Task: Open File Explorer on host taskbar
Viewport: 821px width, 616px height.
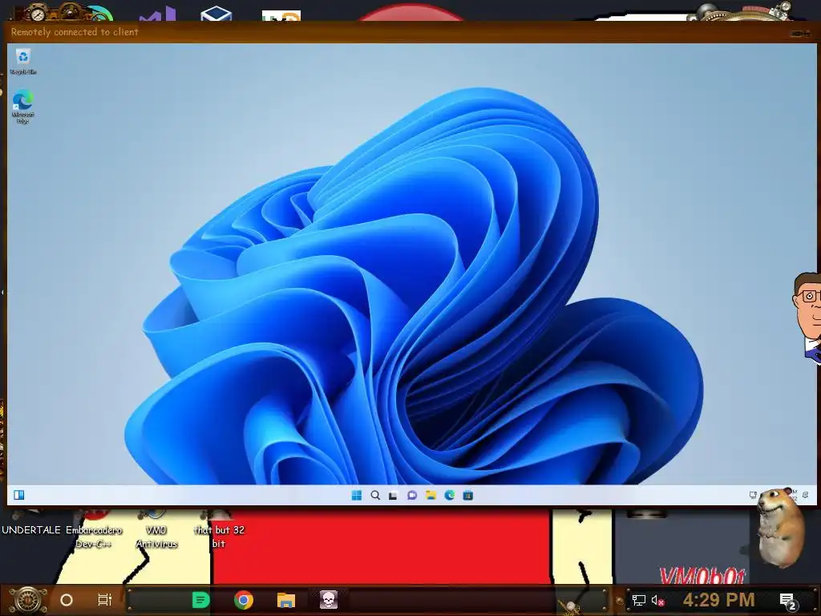Action: (286, 600)
